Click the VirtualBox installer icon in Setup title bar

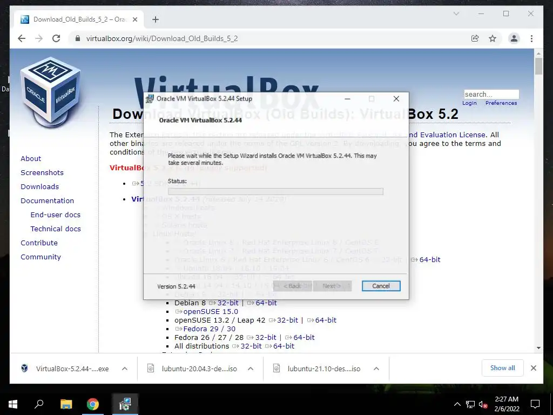tap(150, 98)
